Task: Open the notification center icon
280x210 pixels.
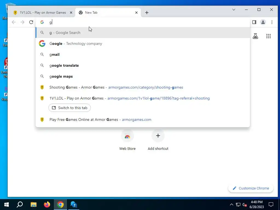Action: coord(271,205)
